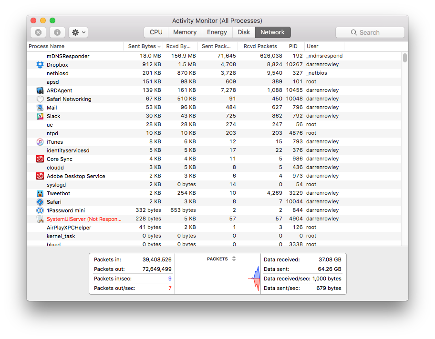The image size is (435, 339).
Task: Select the SystemUIServer (Not Responding) name
Action: pos(84,219)
